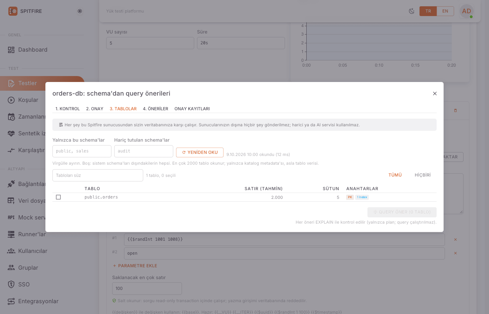This screenshot has width=489, height=314.
Task: Open the Sentetik izleme heartbeat icon
Action: tap(11, 134)
